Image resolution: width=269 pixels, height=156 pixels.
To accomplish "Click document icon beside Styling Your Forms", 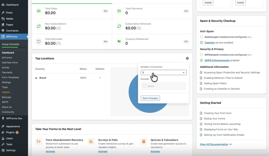I will point(201,119).
